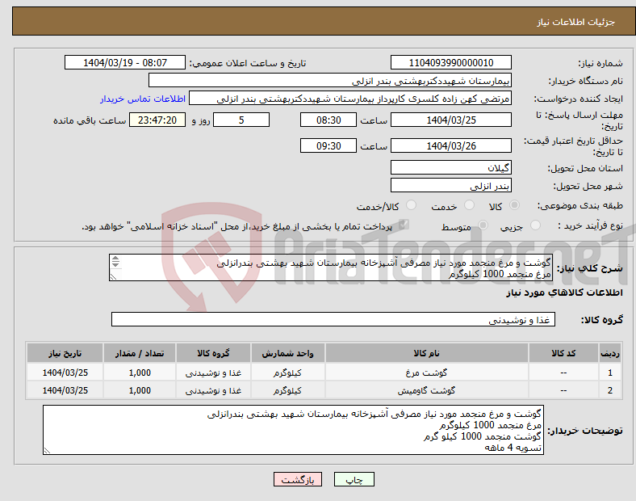
Task: Click the تاریخ نیاز column header
Action: [x=65, y=353]
